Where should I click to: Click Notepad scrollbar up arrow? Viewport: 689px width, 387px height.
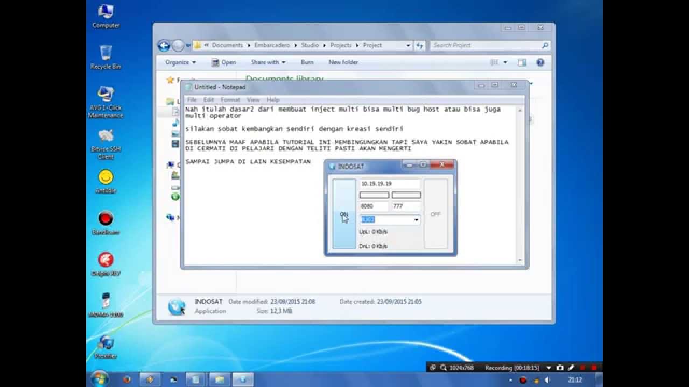521,109
